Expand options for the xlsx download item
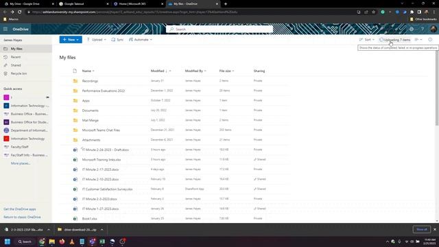Screen dimensions: 439x247 (x=49, y=230)
